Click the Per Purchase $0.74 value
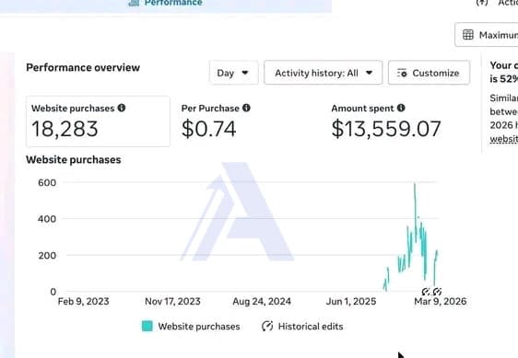This screenshot has height=358, width=518. (209, 129)
